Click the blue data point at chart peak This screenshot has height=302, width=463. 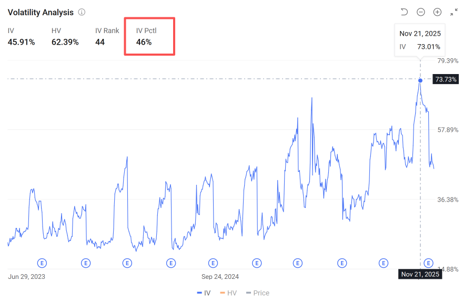point(420,80)
